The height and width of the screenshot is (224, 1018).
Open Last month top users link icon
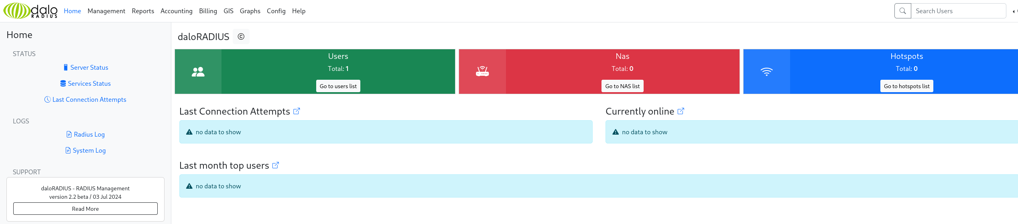tap(276, 165)
